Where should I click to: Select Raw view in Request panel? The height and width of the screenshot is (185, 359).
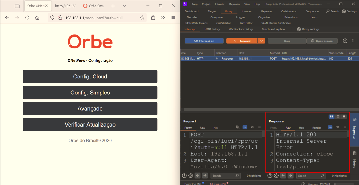click(202, 128)
